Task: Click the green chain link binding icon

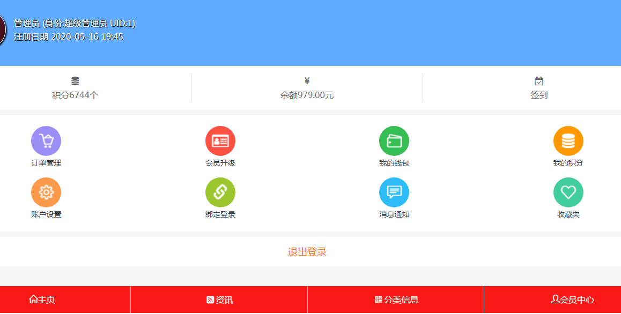Action: (220, 192)
